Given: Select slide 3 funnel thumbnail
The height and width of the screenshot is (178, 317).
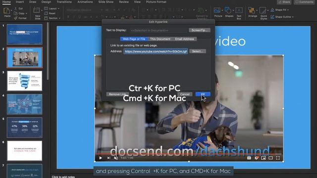Looking at the screenshot, I should point(25,81).
